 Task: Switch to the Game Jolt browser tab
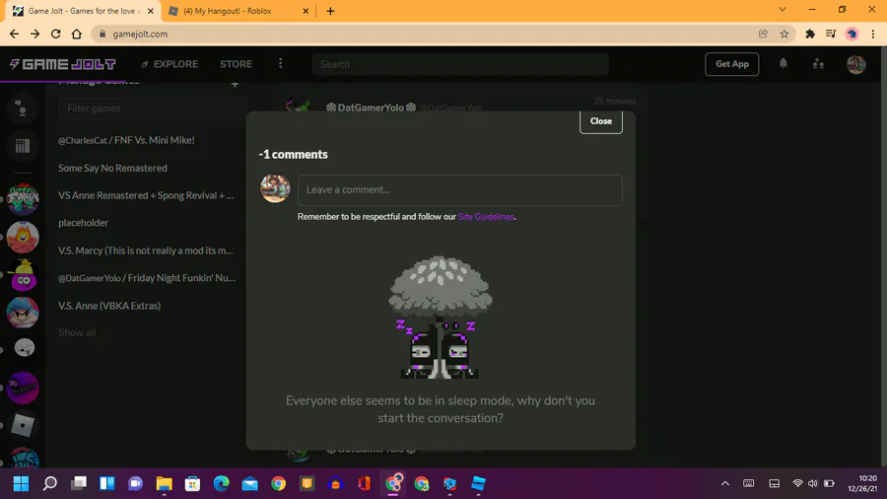[82, 11]
